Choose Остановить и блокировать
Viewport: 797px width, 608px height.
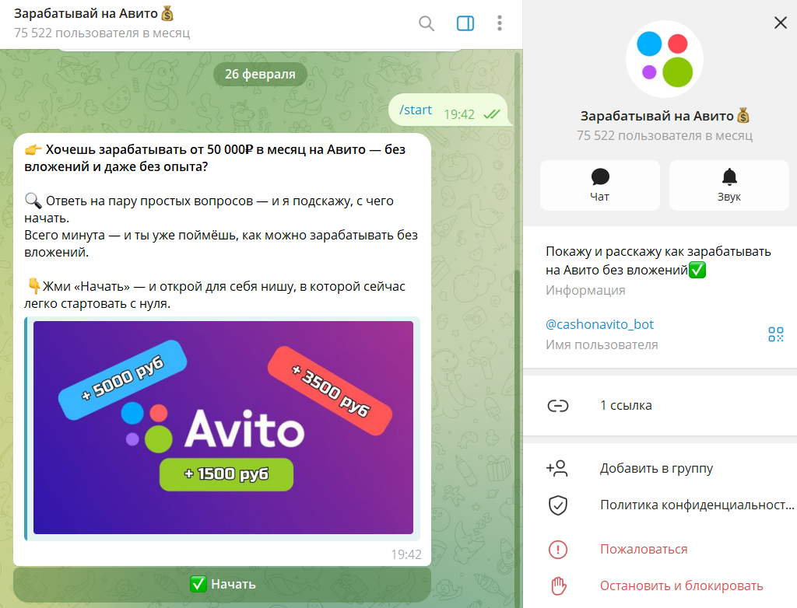click(x=681, y=585)
